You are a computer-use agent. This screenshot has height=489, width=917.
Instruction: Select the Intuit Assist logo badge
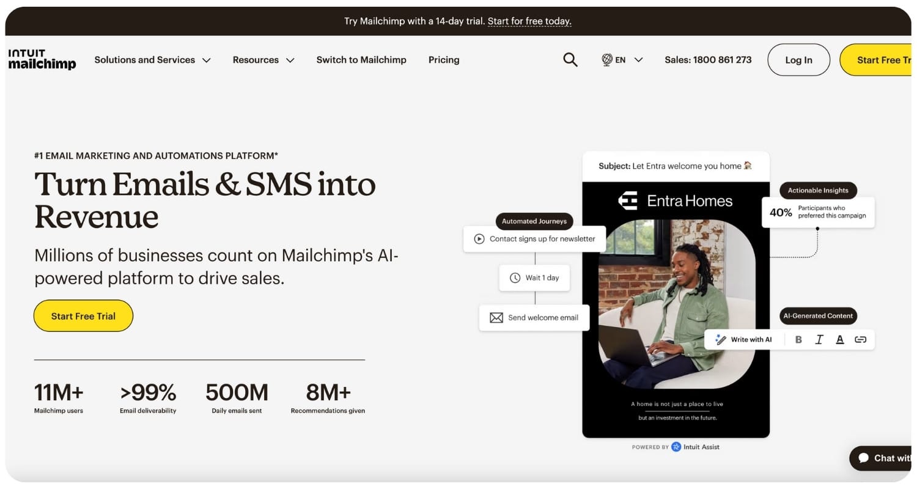point(676,447)
